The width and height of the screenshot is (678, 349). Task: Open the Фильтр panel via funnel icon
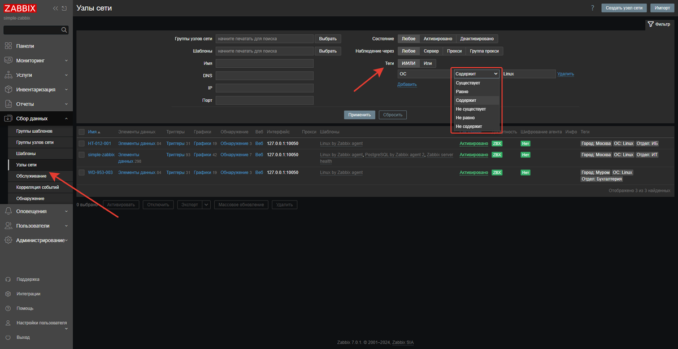coord(659,24)
